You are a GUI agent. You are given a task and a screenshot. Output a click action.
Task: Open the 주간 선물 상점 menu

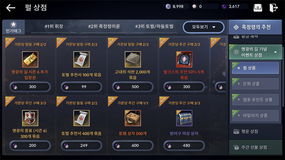pos(255,147)
